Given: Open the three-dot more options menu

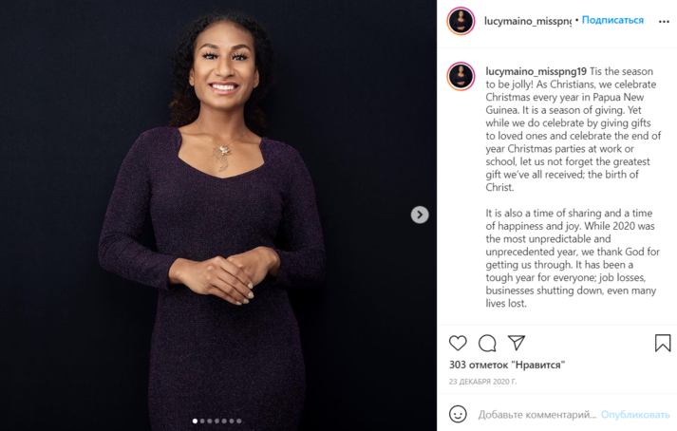Looking at the screenshot, I should [x=664, y=21].
